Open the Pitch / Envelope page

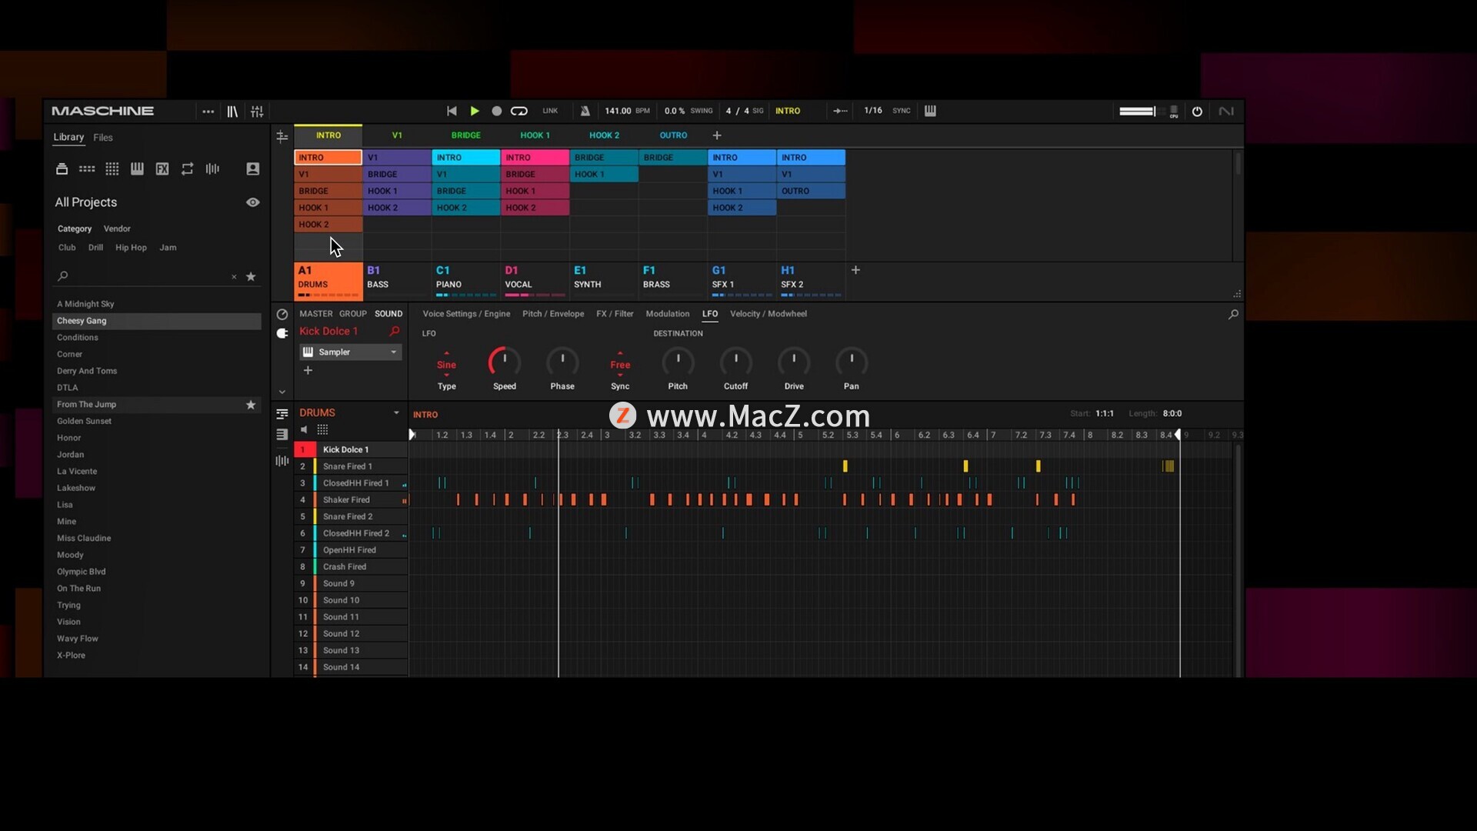pyautogui.click(x=553, y=314)
